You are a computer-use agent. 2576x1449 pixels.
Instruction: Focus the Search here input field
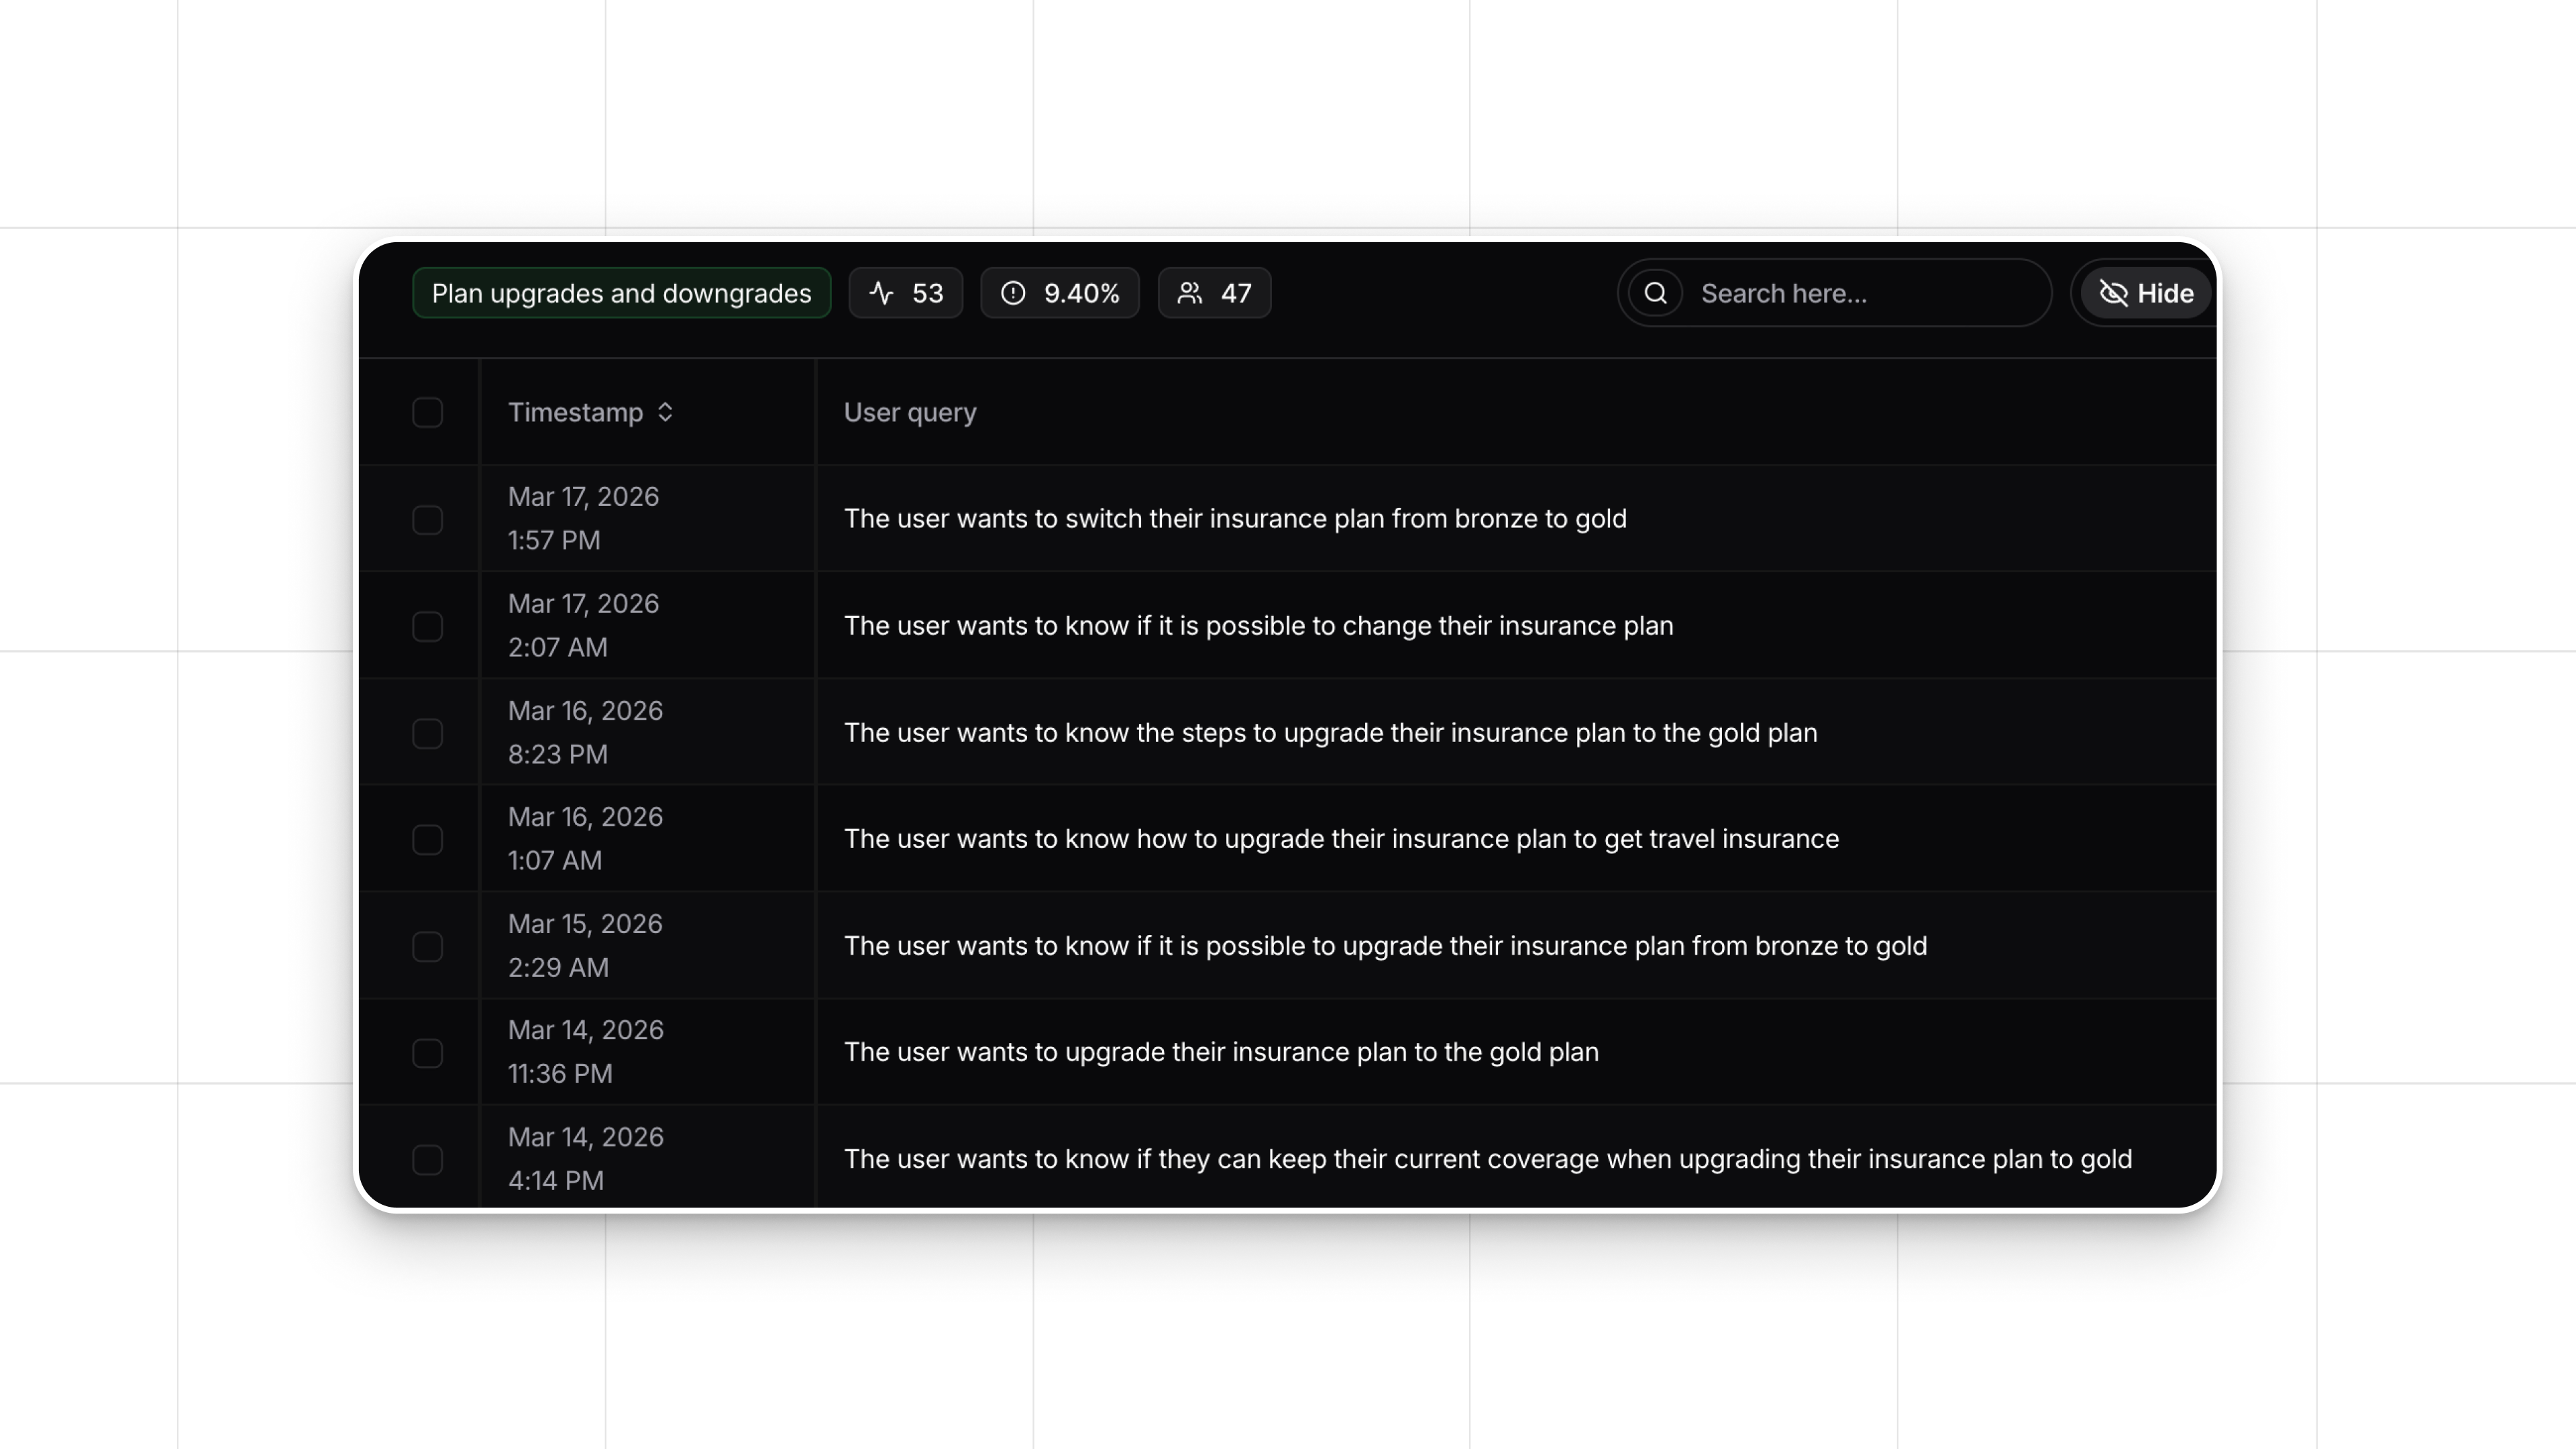pyautogui.click(x=1860, y=293)
